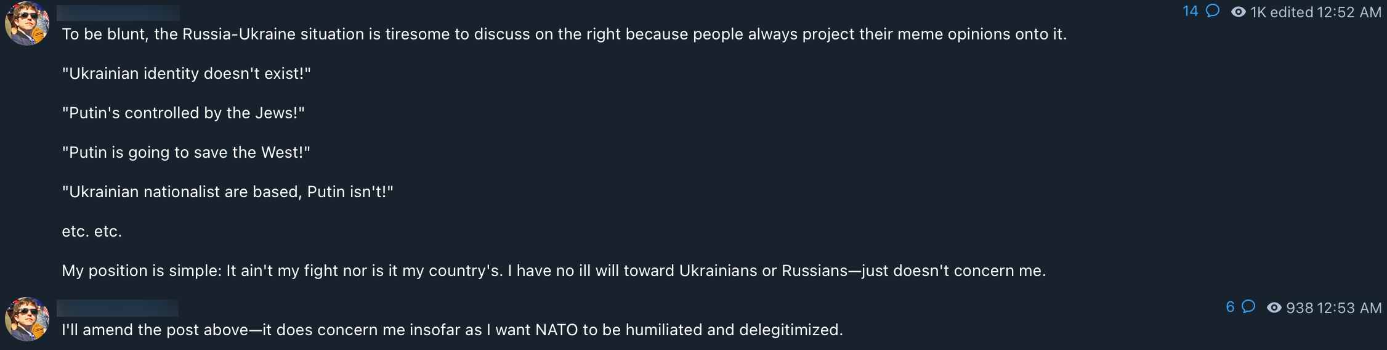Click the eye views icon next to 938
Viewport: 1387px width, 350px height.
1274,308
